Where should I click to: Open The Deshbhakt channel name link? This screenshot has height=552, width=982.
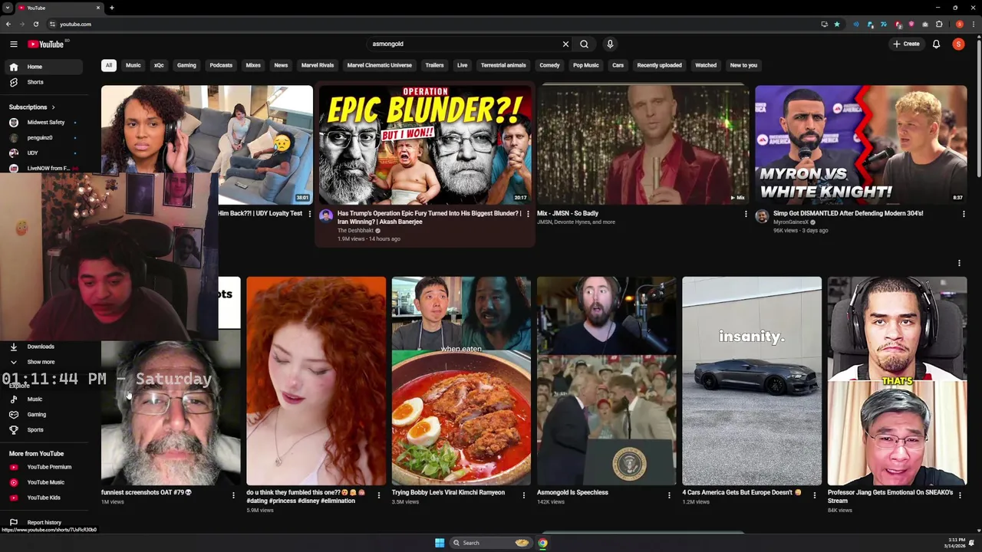click(x=355, y=231)
